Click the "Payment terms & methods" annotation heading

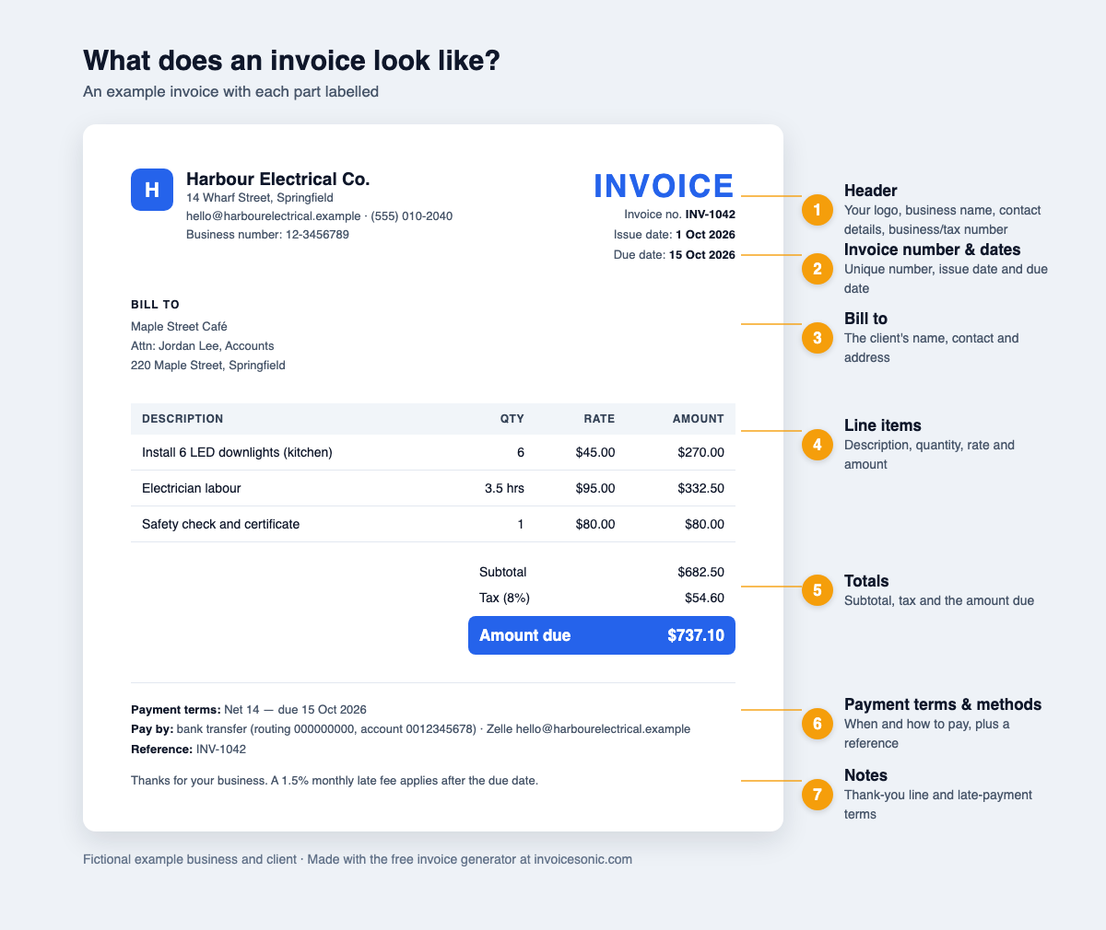pos(943,704)
